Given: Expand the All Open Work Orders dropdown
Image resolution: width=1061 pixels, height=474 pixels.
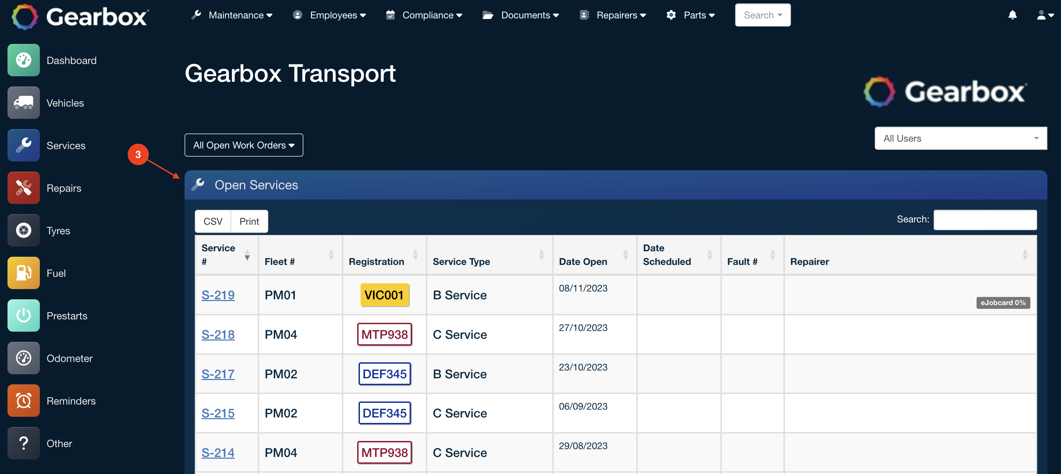Looking at the screenshot, I should [x=244, y=145].
